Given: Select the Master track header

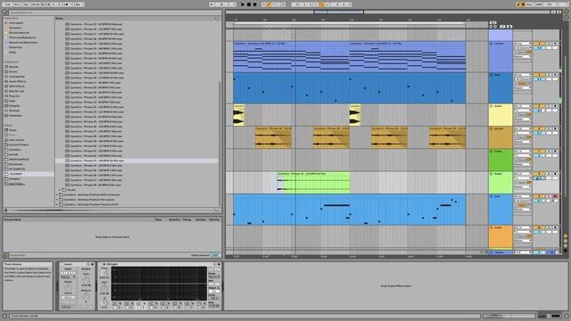Looking at the screenshot, I should [x=501, y=252].
